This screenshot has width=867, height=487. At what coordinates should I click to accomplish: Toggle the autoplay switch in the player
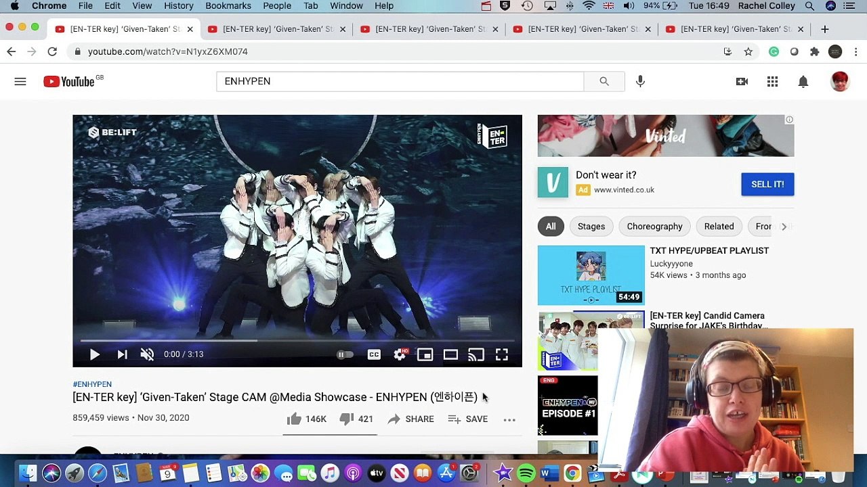(345, 354)
